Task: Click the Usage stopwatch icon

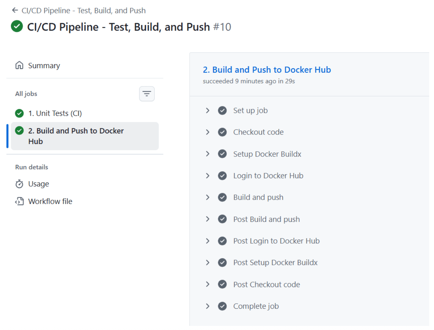Action: tap(19, 184)
